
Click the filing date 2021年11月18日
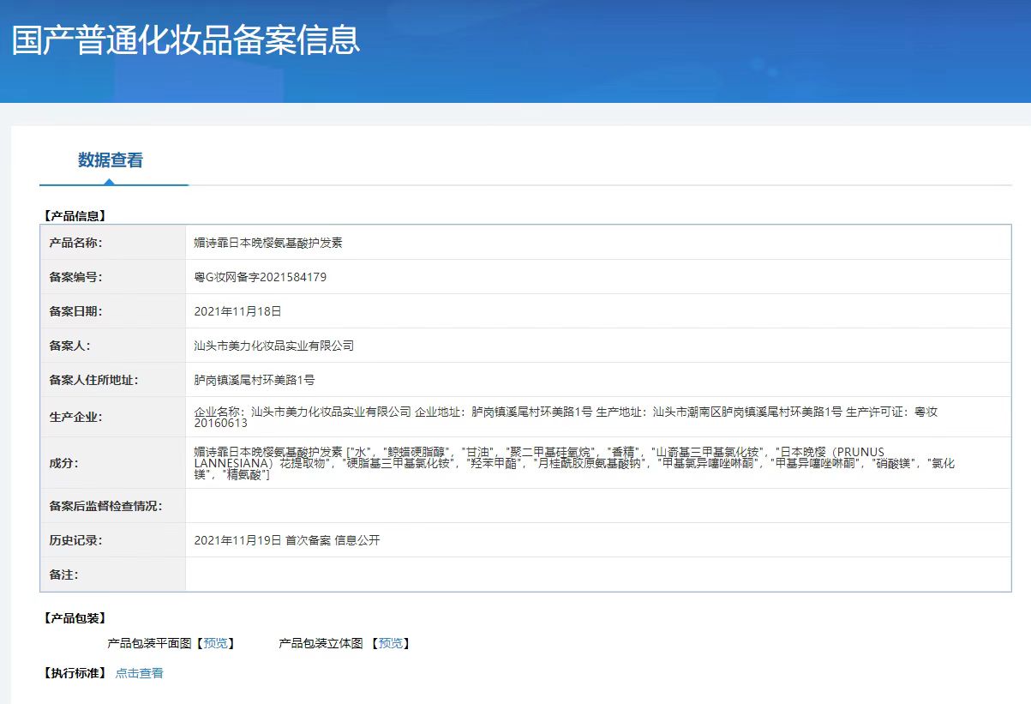[237, 311]
